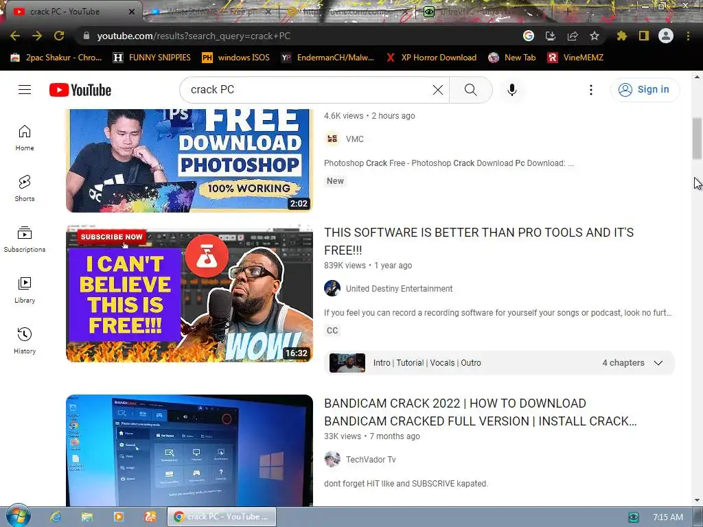This screenshot has height=527, width=703.
Task: Go to Home in the sidebar
Action: [x=25, y=137]
